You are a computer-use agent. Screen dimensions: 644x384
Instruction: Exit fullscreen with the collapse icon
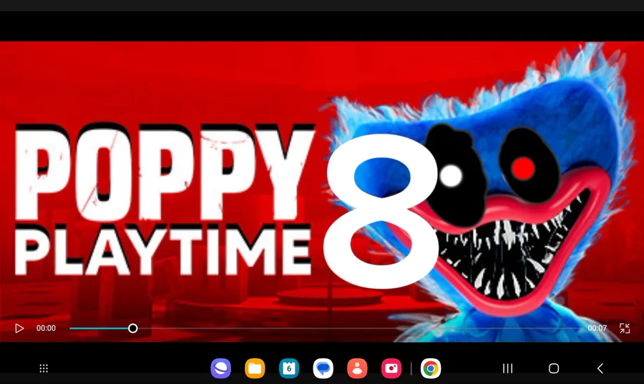point(625,328)
